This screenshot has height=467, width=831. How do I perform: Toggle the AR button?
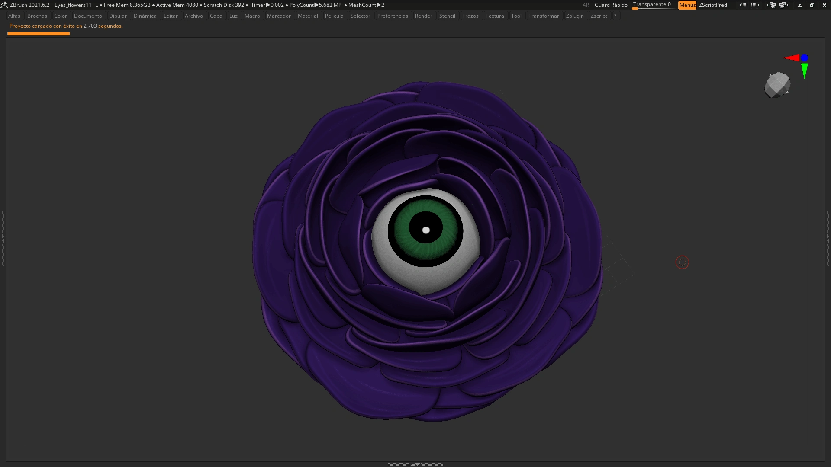(x=586, y=5)
